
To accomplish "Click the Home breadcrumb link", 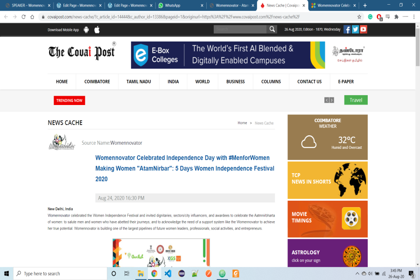I will pyautogui.click(x=242, y=123).
